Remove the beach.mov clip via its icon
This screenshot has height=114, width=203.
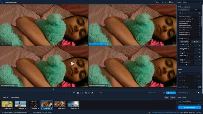coord(25,109)
